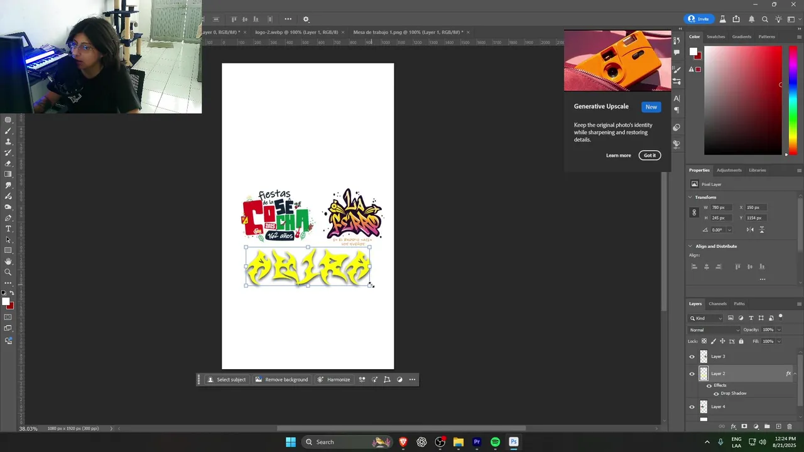Flip horizontal in Transform section

pyautogui.click(x=751, y=230)
